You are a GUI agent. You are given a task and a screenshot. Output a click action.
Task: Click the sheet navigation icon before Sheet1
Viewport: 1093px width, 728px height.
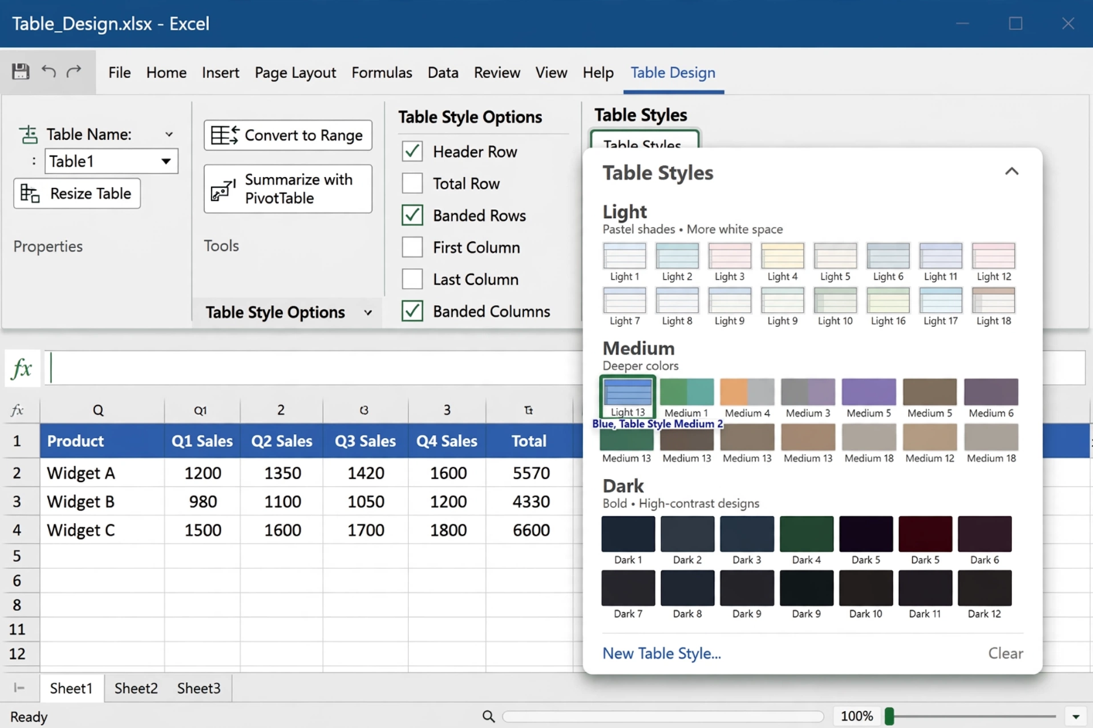pos(19,688)
